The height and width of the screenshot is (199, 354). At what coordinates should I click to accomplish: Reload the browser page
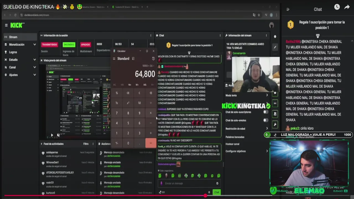coord(15,15)
